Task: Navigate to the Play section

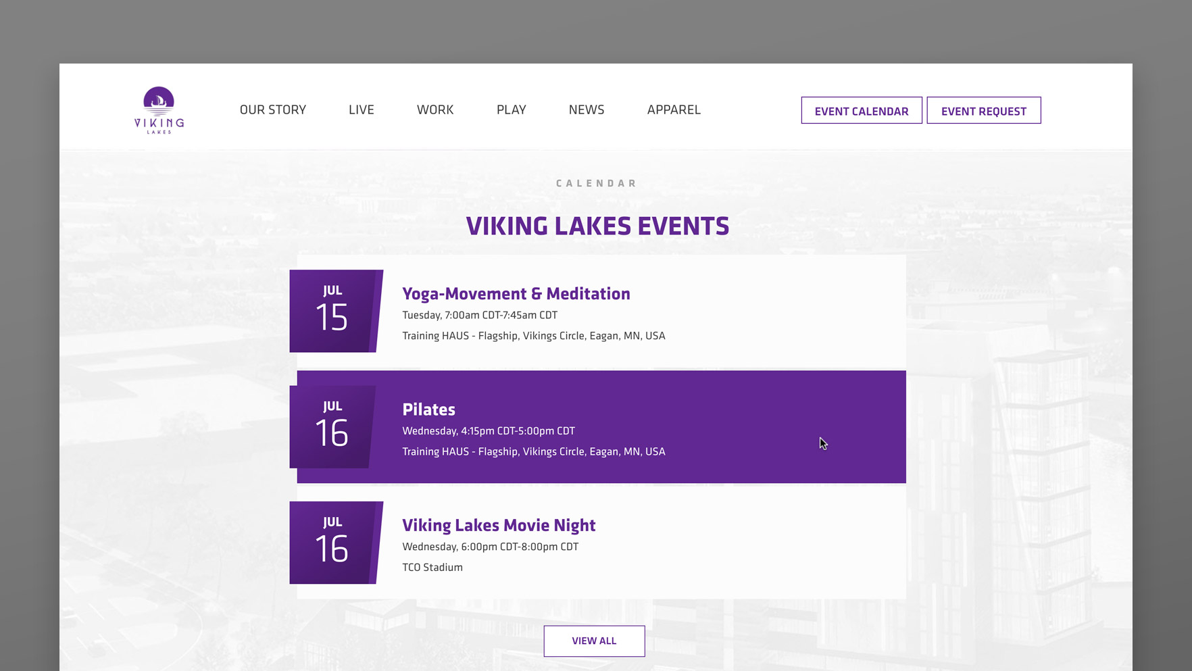Action: (512, 109)
